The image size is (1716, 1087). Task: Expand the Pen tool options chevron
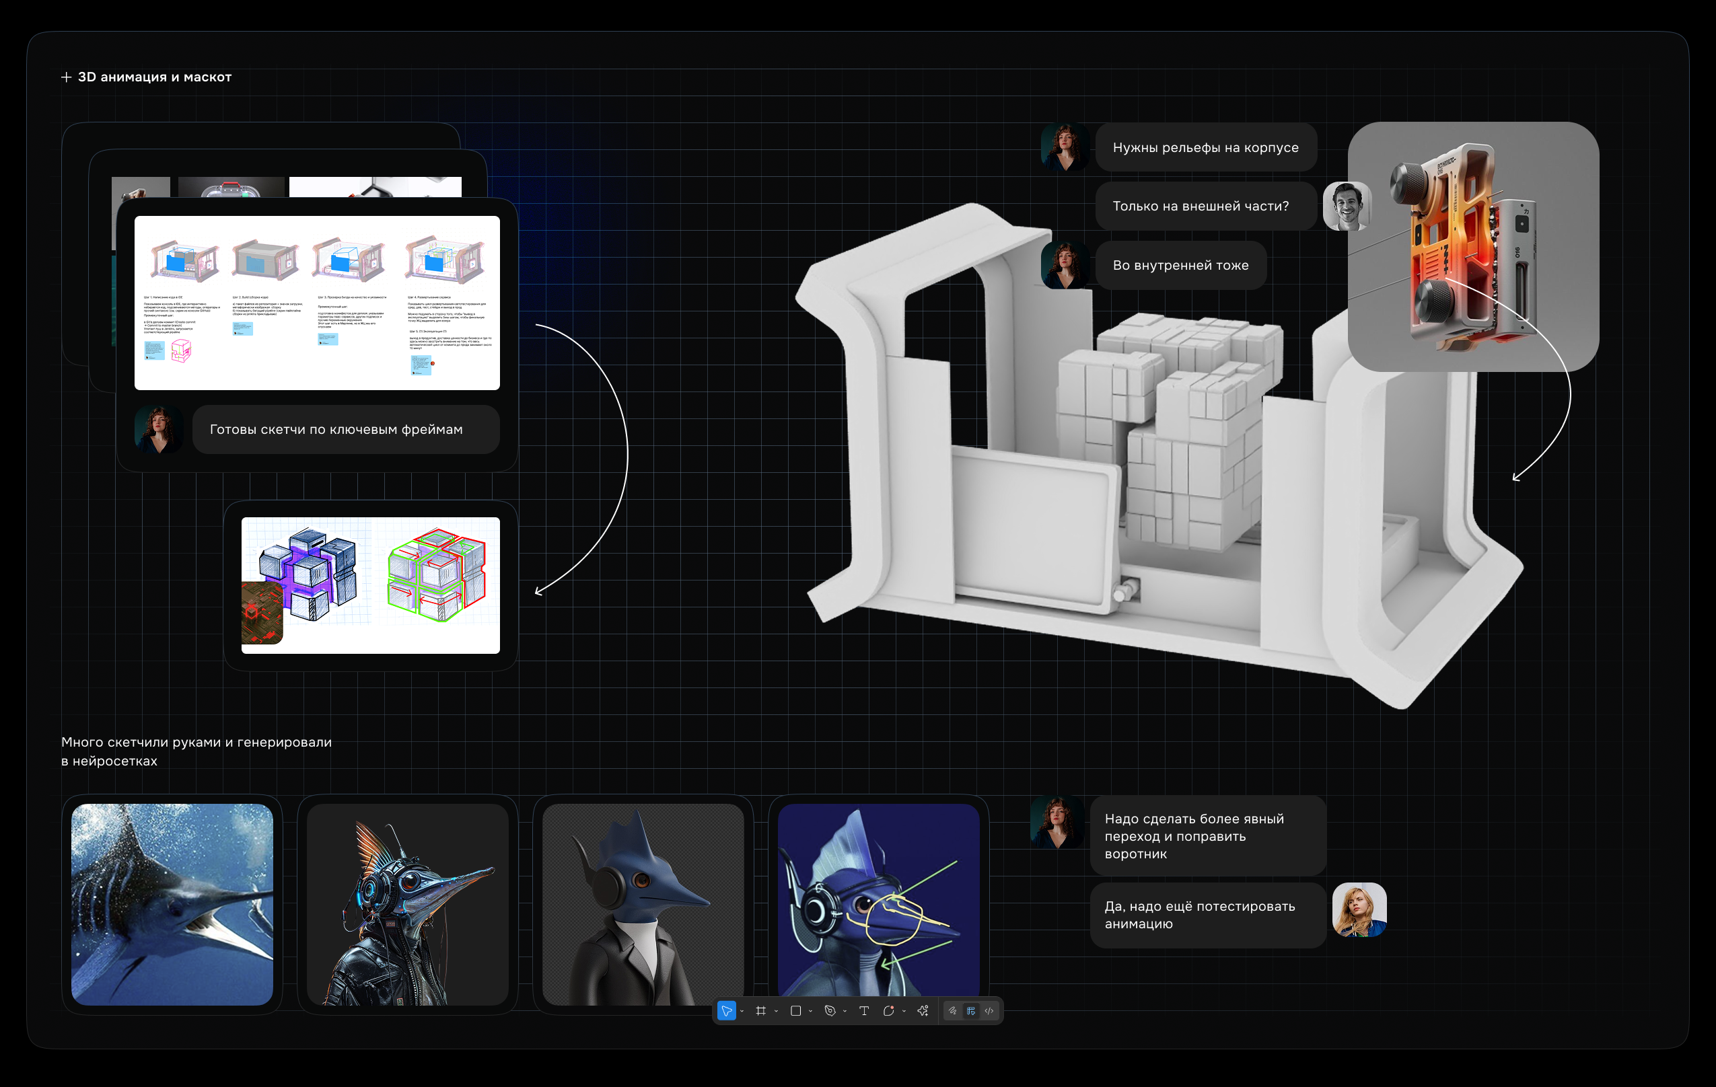point(845,1012)
